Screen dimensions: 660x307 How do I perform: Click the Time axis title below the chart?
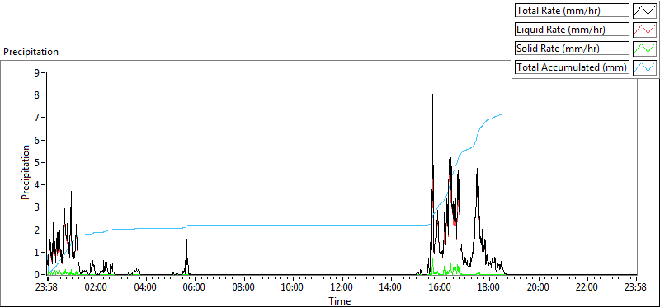point(340,300)
